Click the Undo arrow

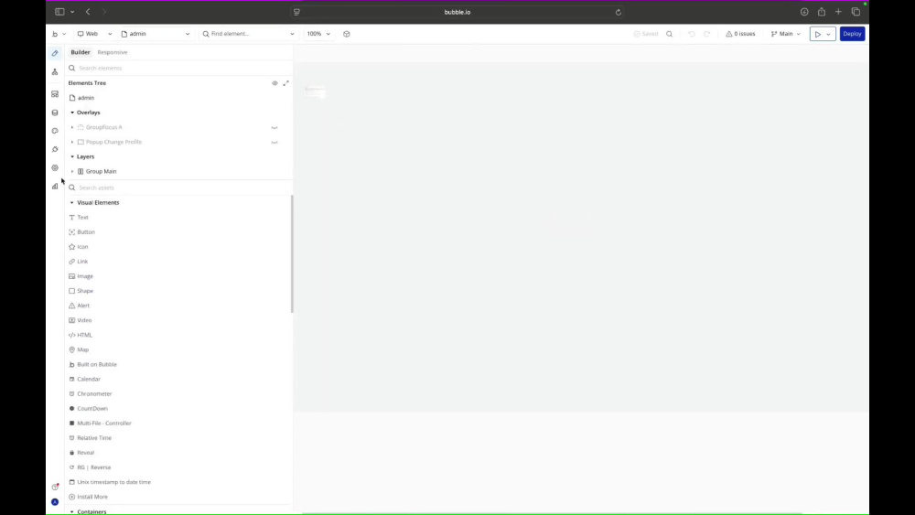pyautogui.click(x=692, y=34)
